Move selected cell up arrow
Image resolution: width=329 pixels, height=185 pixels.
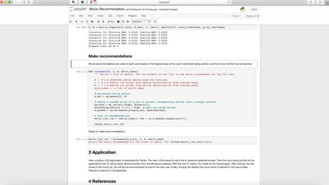pyautogui.click(x=98, y=22)
